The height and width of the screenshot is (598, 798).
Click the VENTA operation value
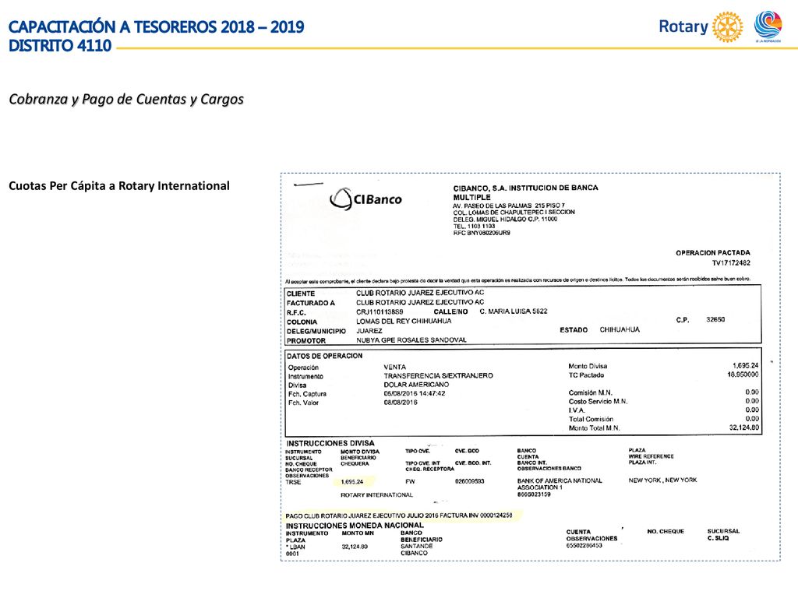coord(395,367)
